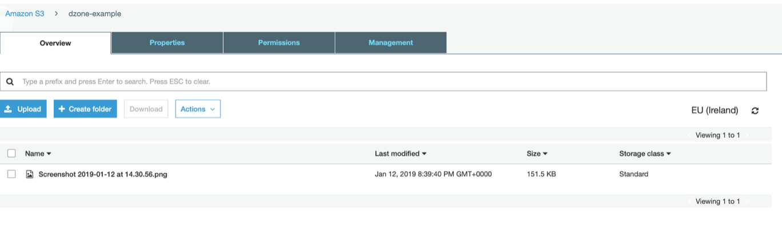The height and width of the screenshot is (230, 782).
Task: Navigate to Amazon S3 breadcrumb link
Action: (x=25, y=14)
